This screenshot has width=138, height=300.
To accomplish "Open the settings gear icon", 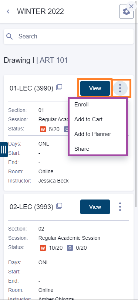I will point(126,12).
